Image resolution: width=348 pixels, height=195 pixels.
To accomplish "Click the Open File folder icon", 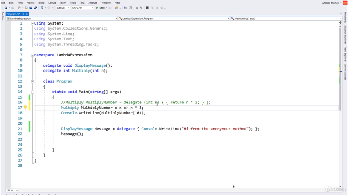I will (x=26, y=8).
